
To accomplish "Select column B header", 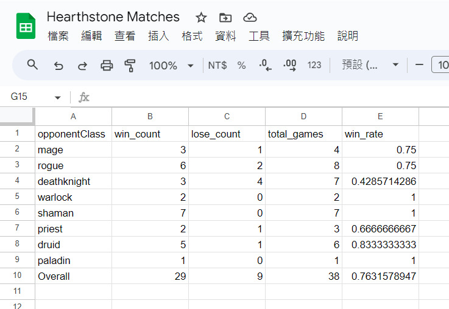I will coord(150,116).
